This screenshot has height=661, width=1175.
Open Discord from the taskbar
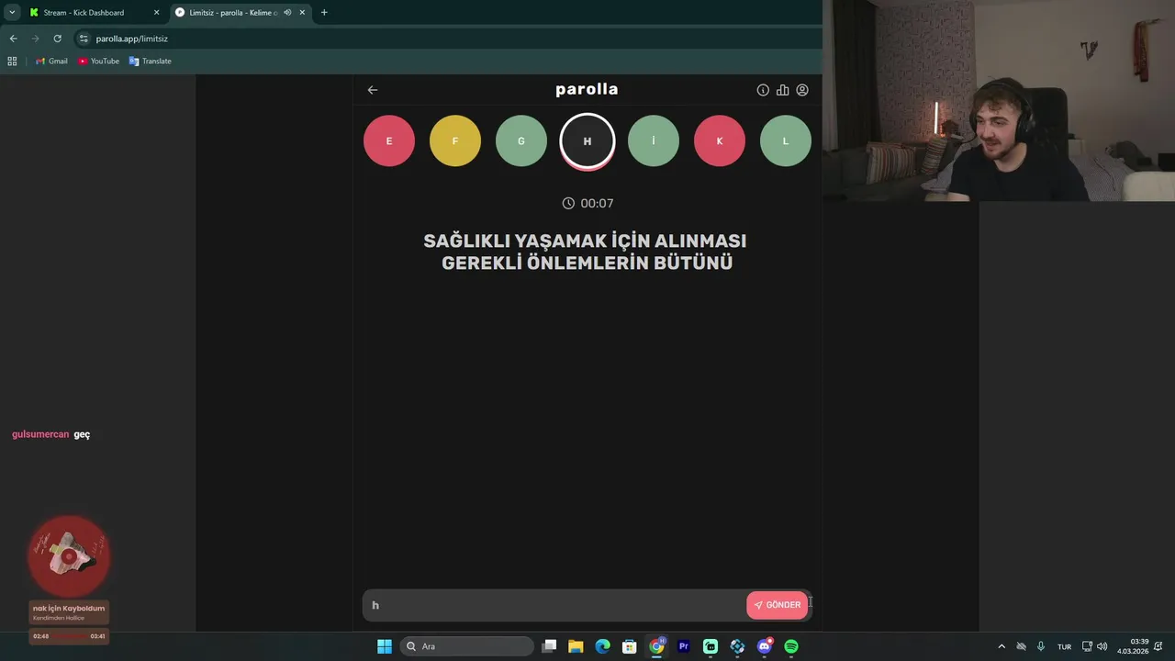pyautogui.click(x=764, y=646)
